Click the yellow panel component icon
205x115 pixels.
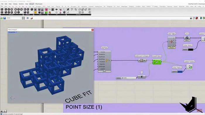[x=35, y=12]
